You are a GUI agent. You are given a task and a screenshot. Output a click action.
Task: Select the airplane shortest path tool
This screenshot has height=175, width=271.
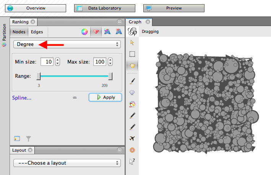tap(132, 139)
